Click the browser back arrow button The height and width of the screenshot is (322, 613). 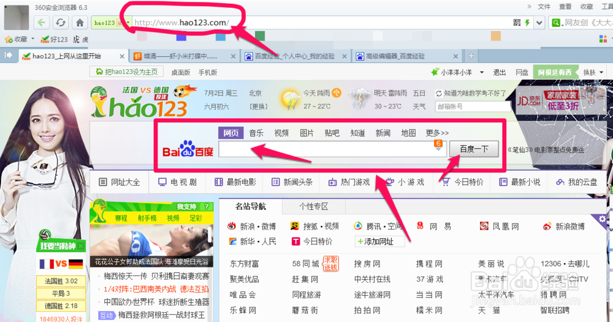tap(42, 23)
